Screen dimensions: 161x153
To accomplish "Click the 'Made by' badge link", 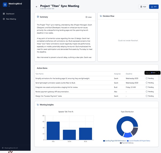I will click(151, 73).
